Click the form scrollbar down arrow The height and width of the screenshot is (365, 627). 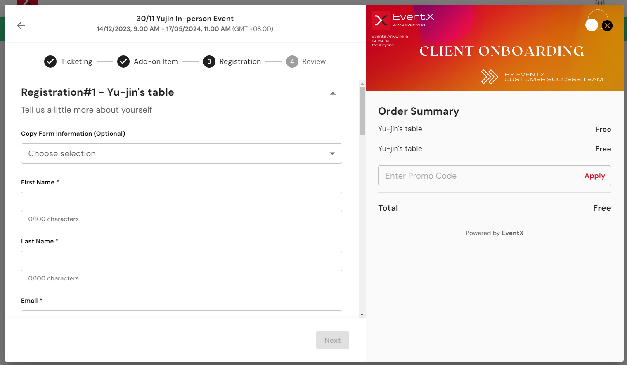(x=362, y=315)
